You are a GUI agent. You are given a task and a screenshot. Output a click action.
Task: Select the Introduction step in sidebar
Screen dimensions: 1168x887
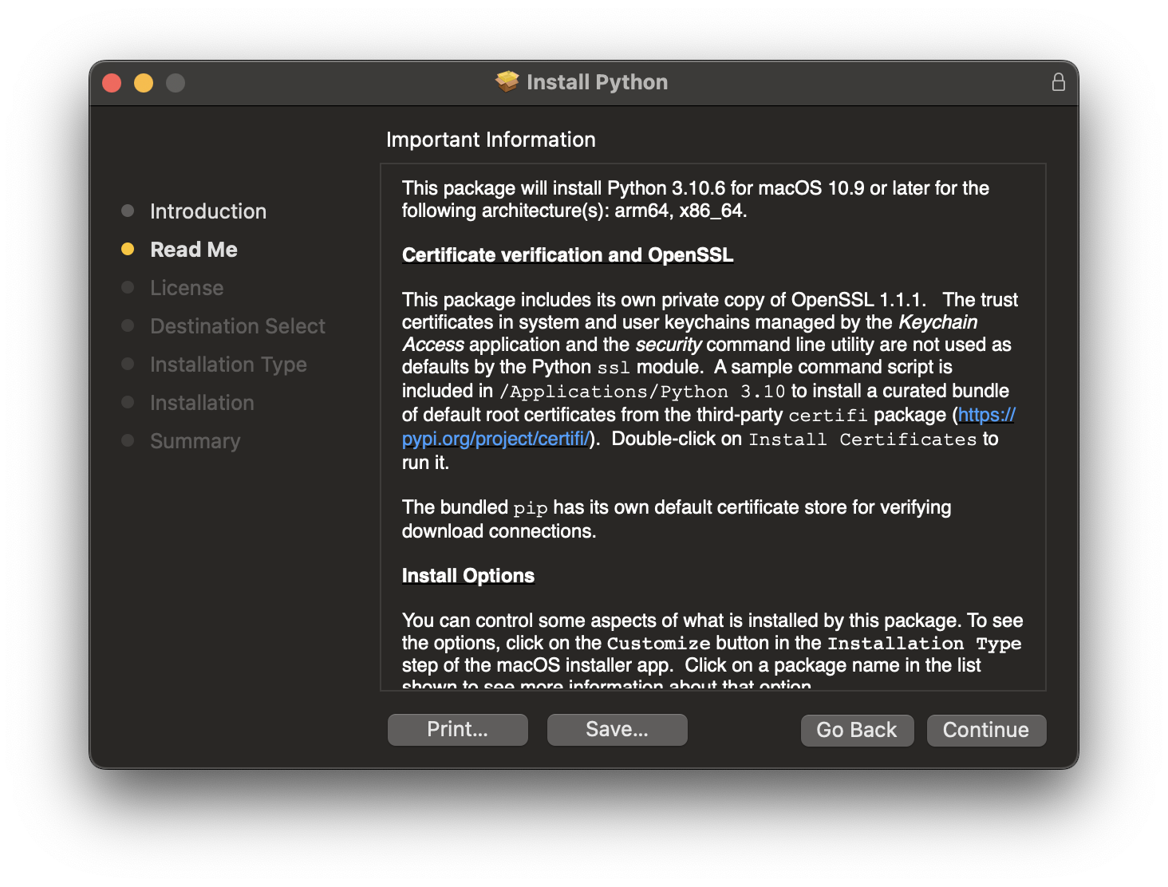pos(208,211)
